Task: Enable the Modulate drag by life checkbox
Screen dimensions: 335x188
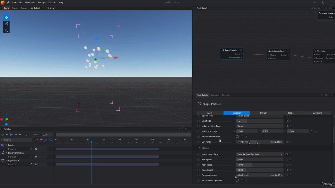Action: tap(237, 180)
